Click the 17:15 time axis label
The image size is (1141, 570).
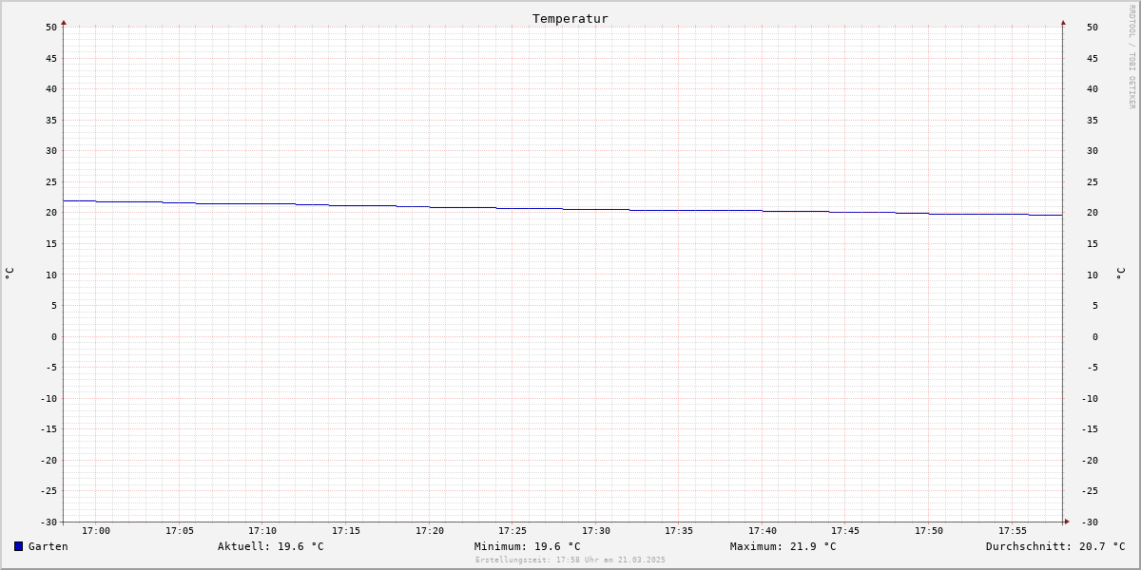[346, 530]
